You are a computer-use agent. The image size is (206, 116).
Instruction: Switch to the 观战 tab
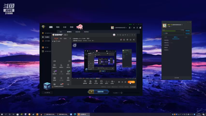tap(58, 27)
